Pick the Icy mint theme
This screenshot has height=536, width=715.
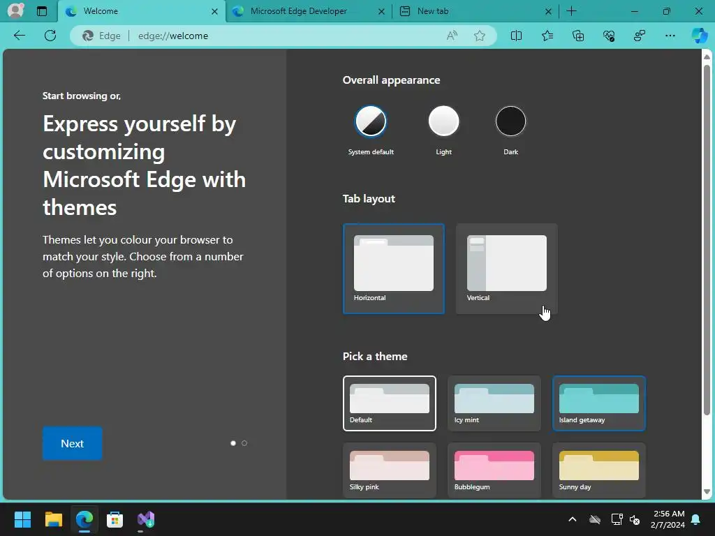point(494,403)
